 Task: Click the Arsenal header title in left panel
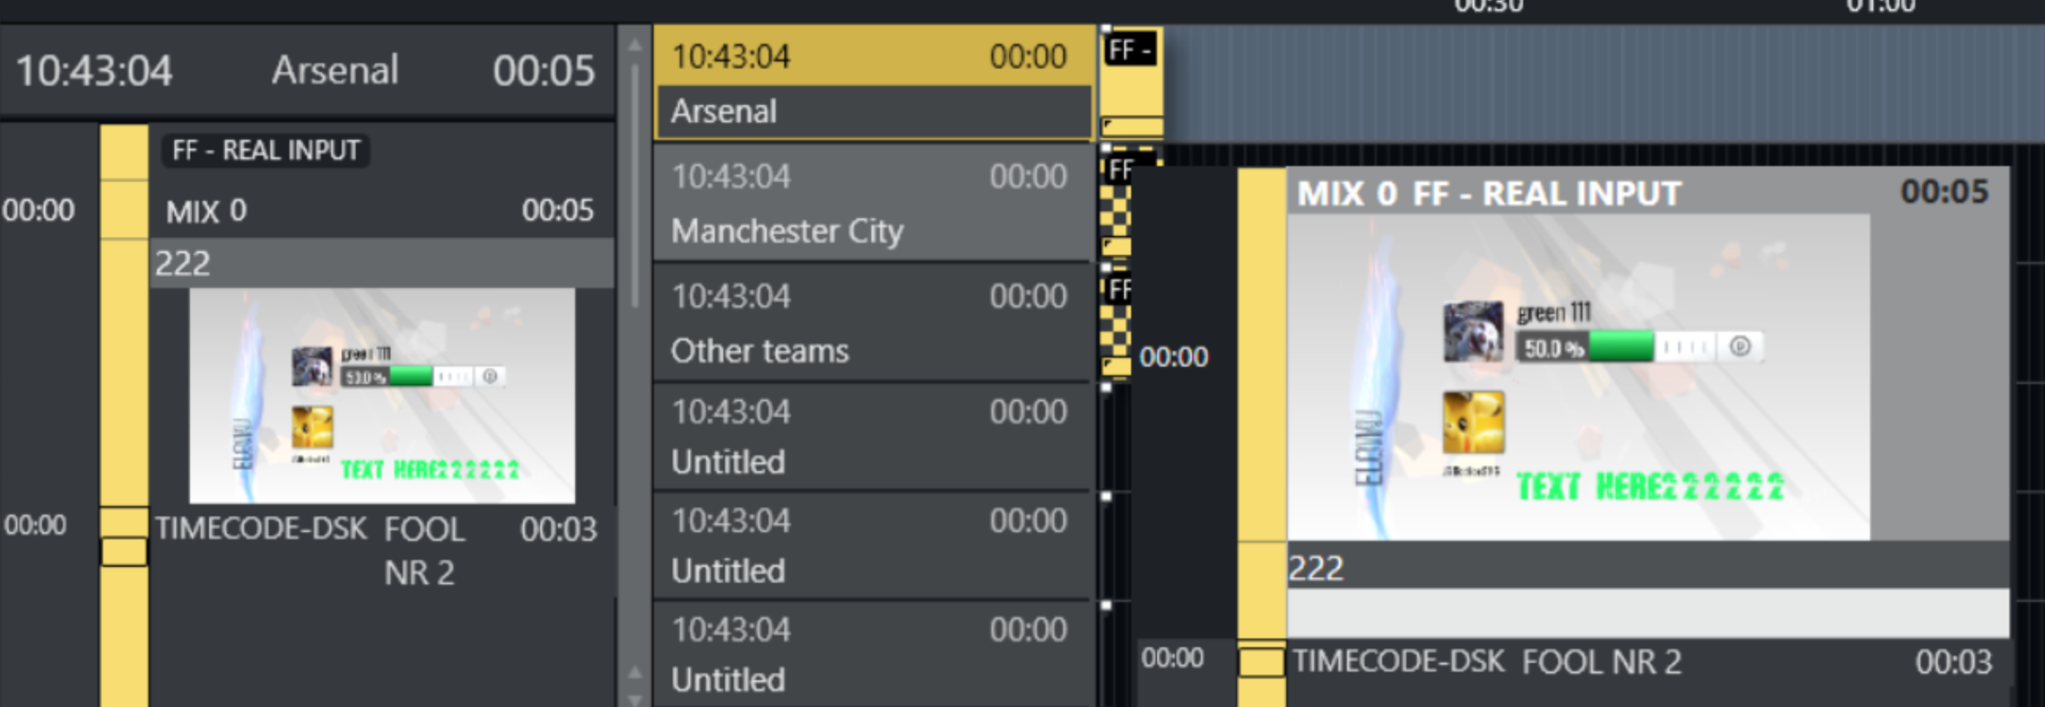pos(335,70)
